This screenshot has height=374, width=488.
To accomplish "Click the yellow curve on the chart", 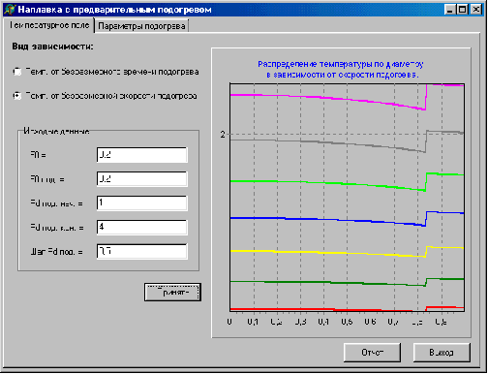I will click(x=322, y=253).
